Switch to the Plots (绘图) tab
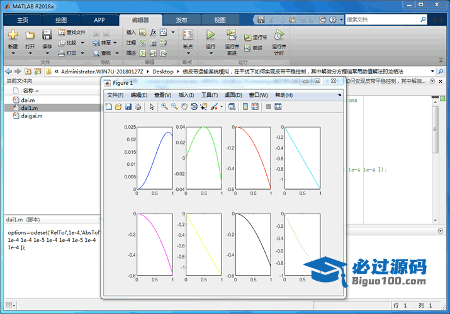This screenshot has height=314, width=450. (x=61, y=20)
